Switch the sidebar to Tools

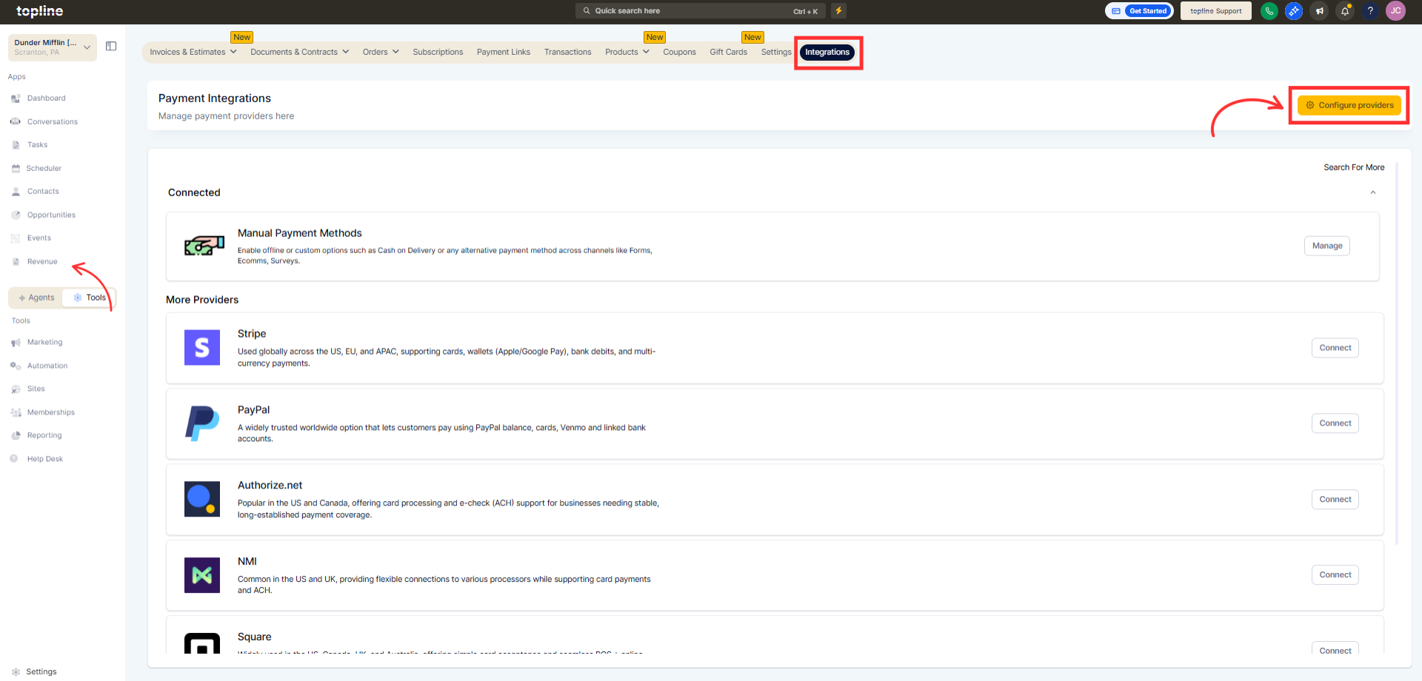pos(90,298)
